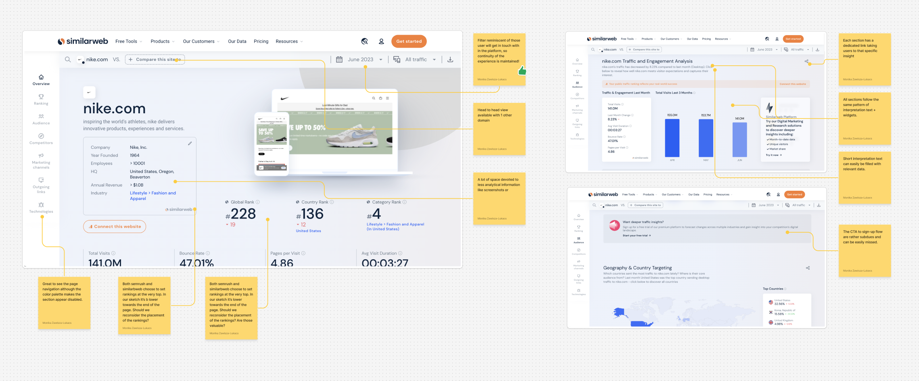Expand Our Customers menu in large screenshot
This screenshot has width=919, height=381.
pos(201,42)
